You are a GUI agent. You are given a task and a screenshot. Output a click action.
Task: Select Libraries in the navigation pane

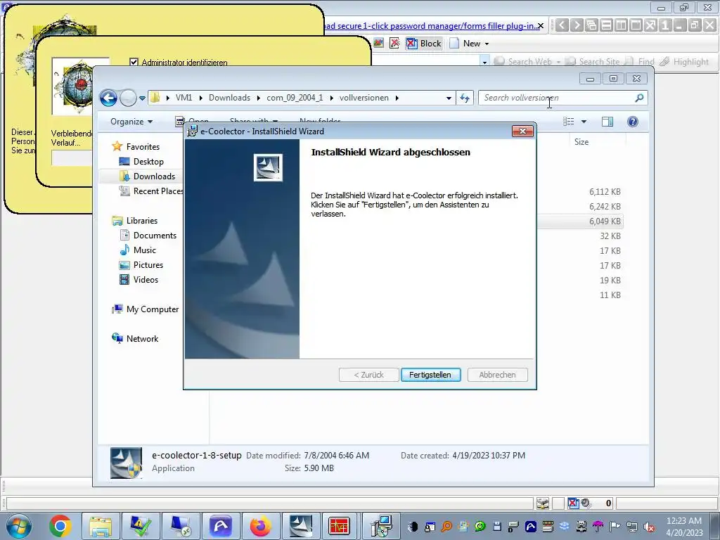point(142,221)
